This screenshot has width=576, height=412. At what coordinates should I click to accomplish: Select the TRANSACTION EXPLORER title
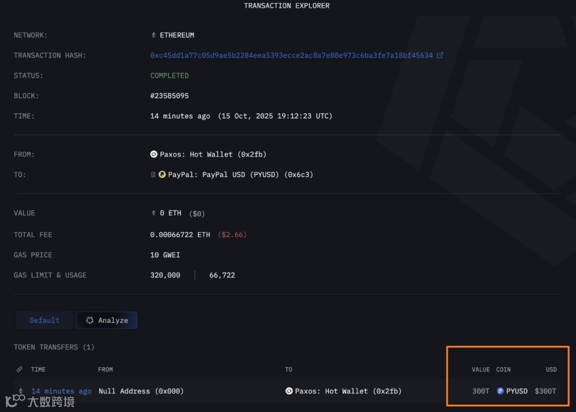pyautogui.click(x=286, y=5)
